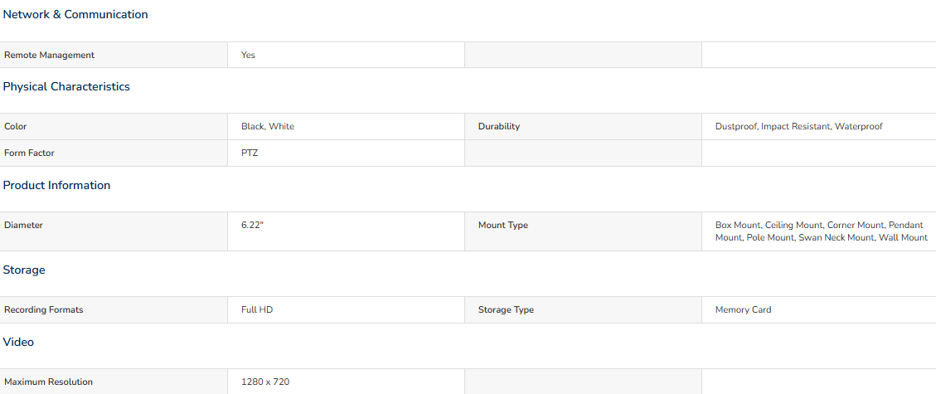Click the Product Information section heading
The image size is (936, 394).
coord(56,186)
